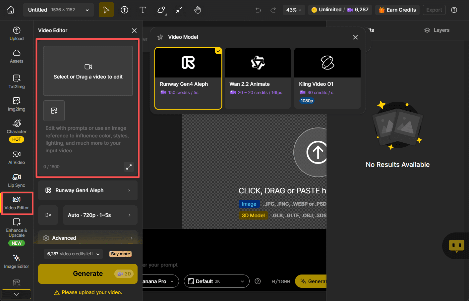Toggle the audio mute button for video output

click(48, 215)
